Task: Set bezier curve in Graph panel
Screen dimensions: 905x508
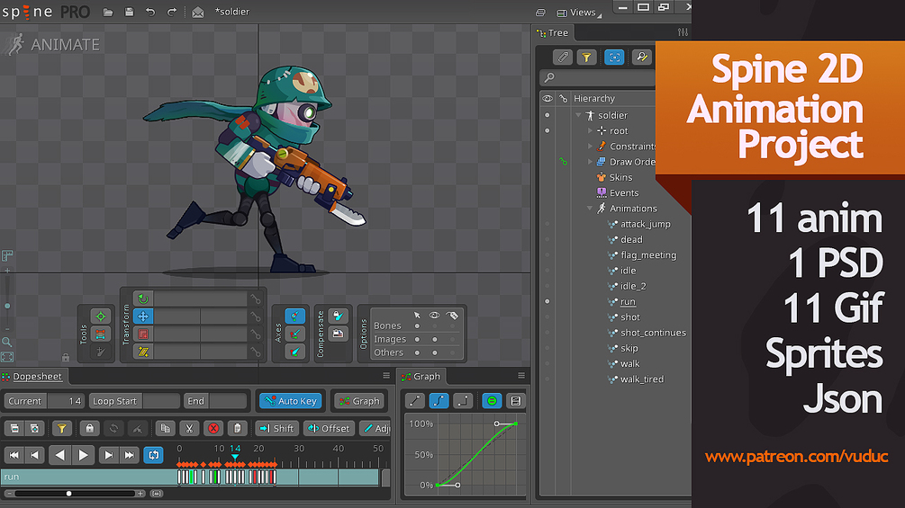Action: tap(439, 401)
